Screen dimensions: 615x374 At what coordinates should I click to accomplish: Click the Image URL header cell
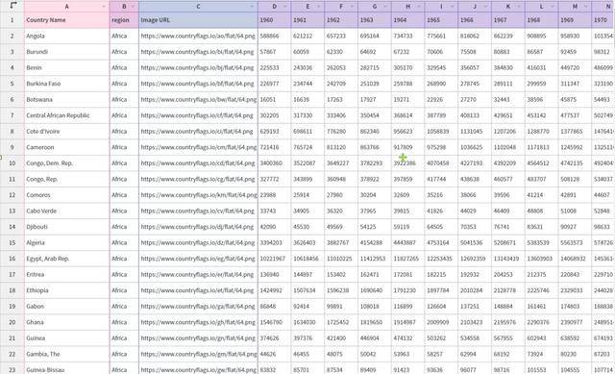(x=198, y=20)
